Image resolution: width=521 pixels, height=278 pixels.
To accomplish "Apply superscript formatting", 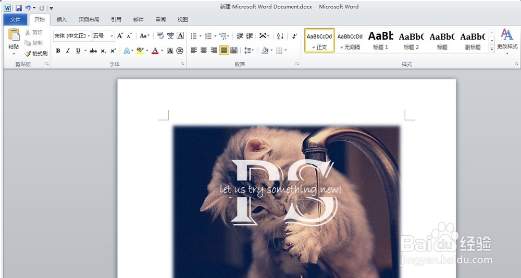I will (x=113, y=51).
